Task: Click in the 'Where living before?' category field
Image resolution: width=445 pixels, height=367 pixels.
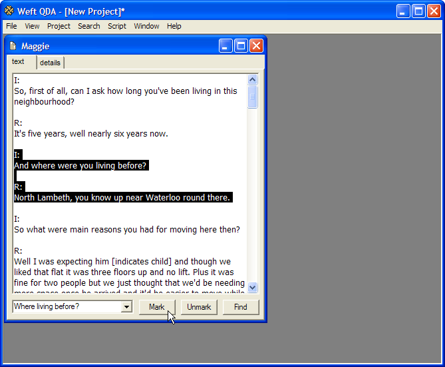Action: 67,307
